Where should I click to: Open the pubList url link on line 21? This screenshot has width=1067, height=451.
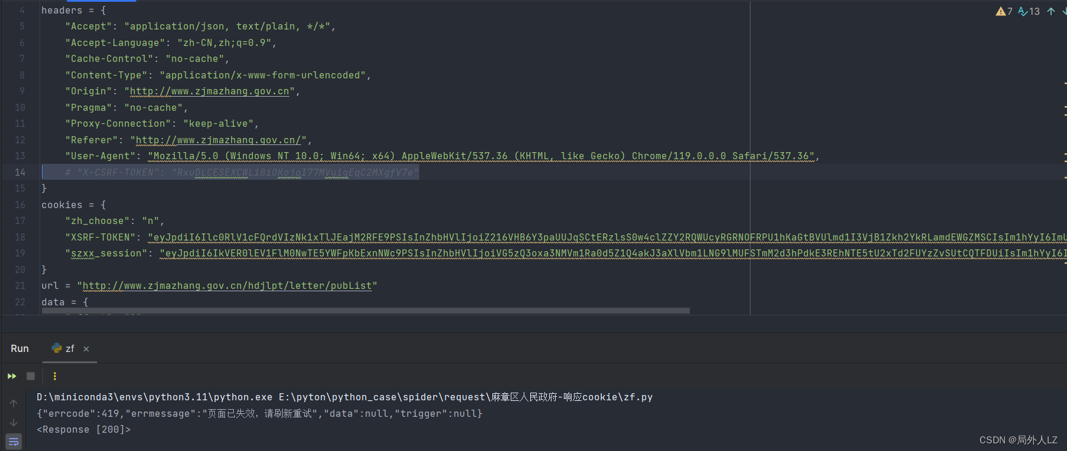click(227, 286)
